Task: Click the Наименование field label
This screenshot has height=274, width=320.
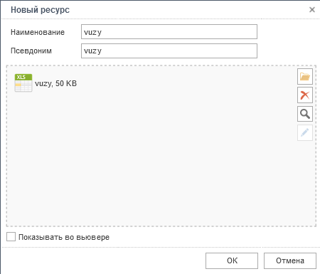Action: (x=38, y=32)
